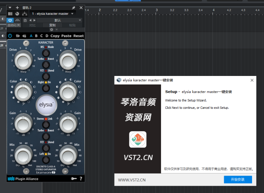
Task: Click the level meter icon in editor header
Action: tap(10, 13)
